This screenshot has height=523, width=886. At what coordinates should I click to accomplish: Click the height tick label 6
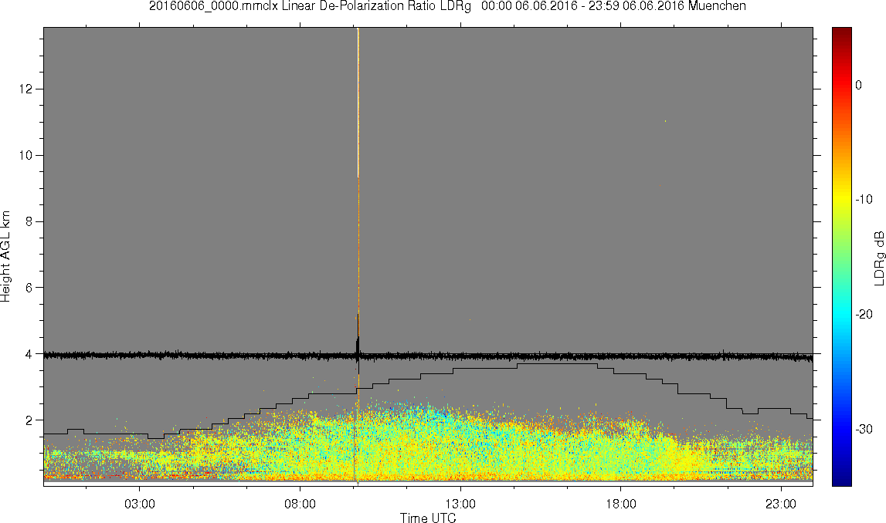point(30,288)
